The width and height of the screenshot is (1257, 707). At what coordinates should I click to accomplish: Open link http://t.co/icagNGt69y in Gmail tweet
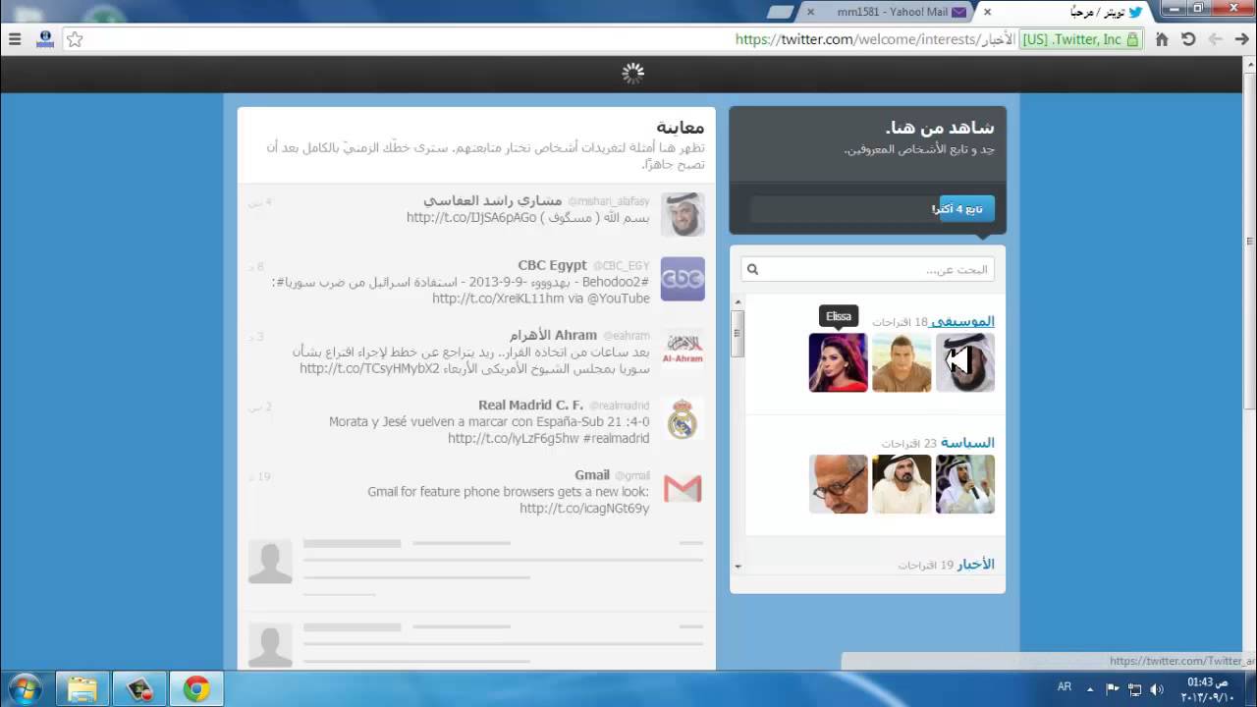tap(584, 508)
